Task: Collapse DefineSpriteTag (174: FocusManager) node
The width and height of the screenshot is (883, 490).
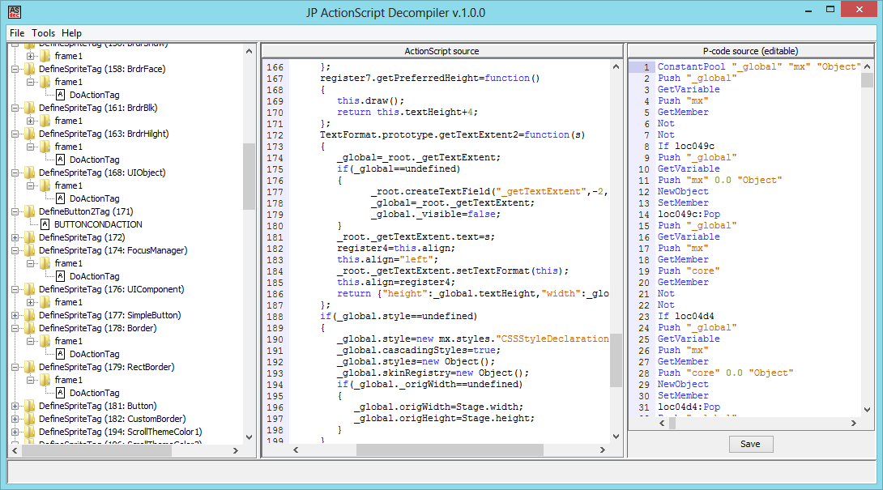Action: (x=15, y=250)
